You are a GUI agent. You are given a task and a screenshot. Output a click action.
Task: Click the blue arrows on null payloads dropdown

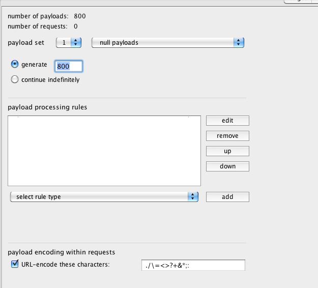tap(239, 43)
